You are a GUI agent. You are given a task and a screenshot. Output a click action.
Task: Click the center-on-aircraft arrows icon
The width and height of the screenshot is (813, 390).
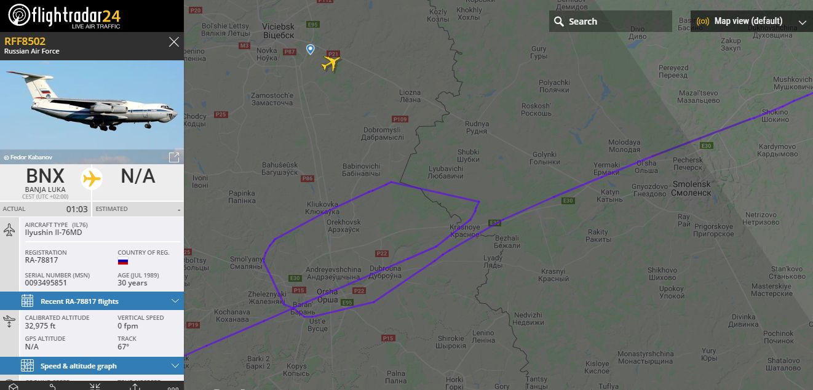[x=95, y=386]
